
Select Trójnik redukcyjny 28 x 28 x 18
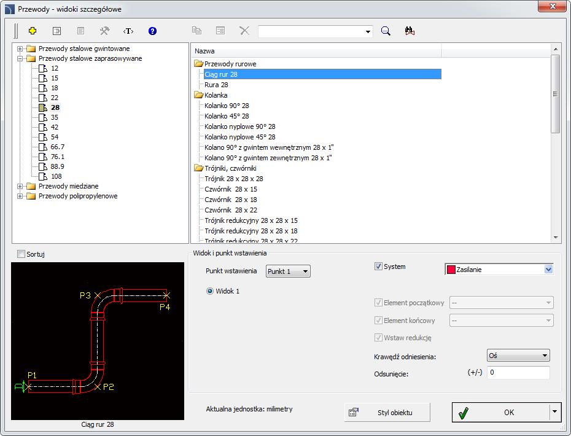pyautogui.click(x=251, y=231)
